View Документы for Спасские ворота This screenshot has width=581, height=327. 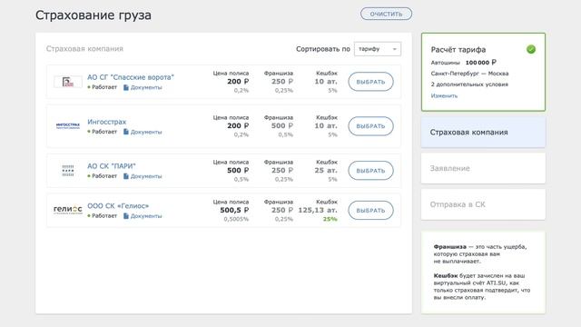click(x=146, y=87)
